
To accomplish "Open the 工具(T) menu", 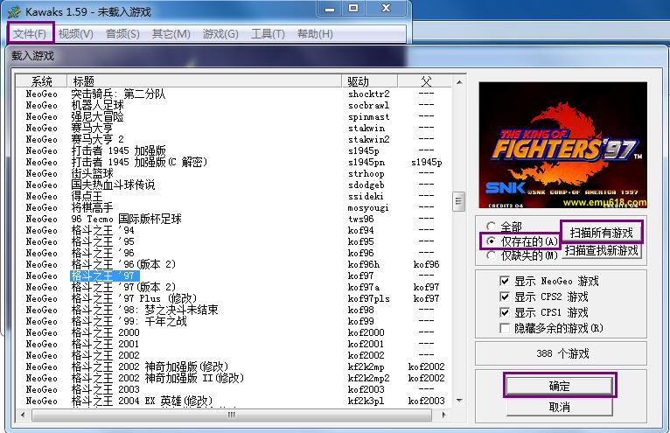I will click(268, 33).
